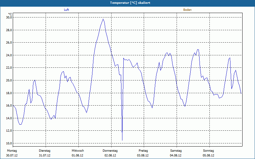Screen dimensions: 255x159
Task: Click the date 03.08.12
Action: 143,156
